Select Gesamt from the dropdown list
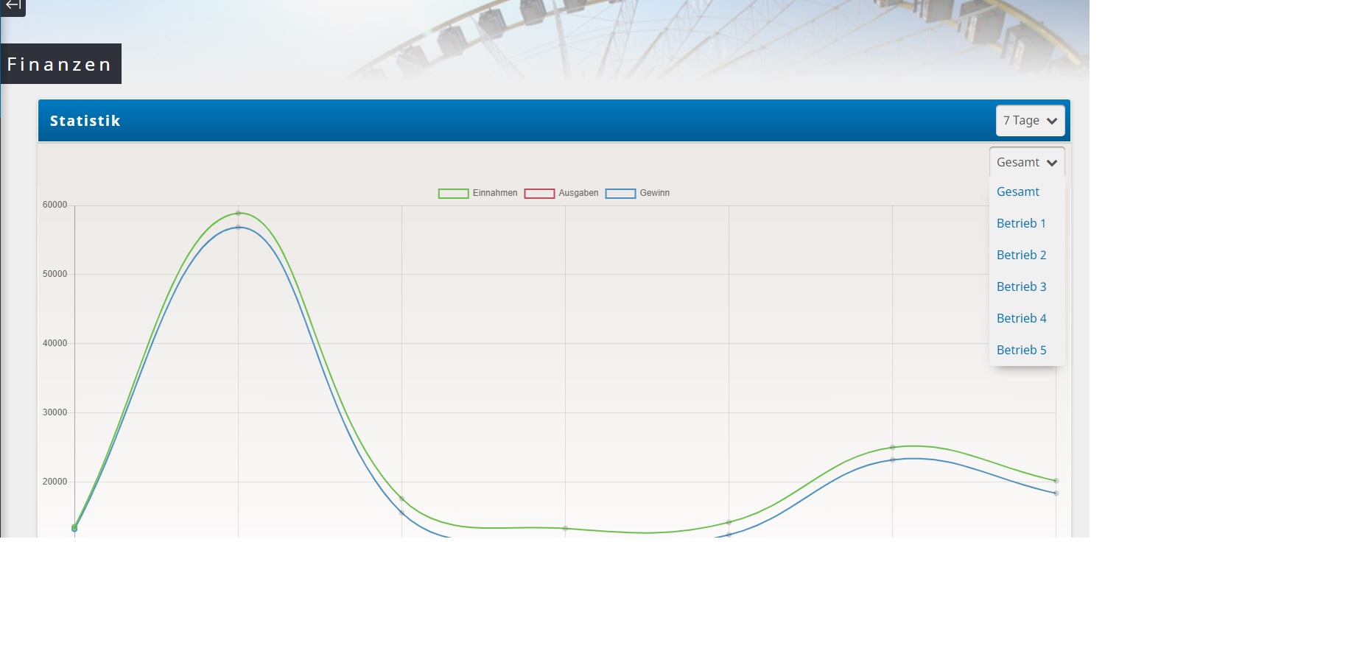This screenshot has height=651, width=1354. [1017, 191]
